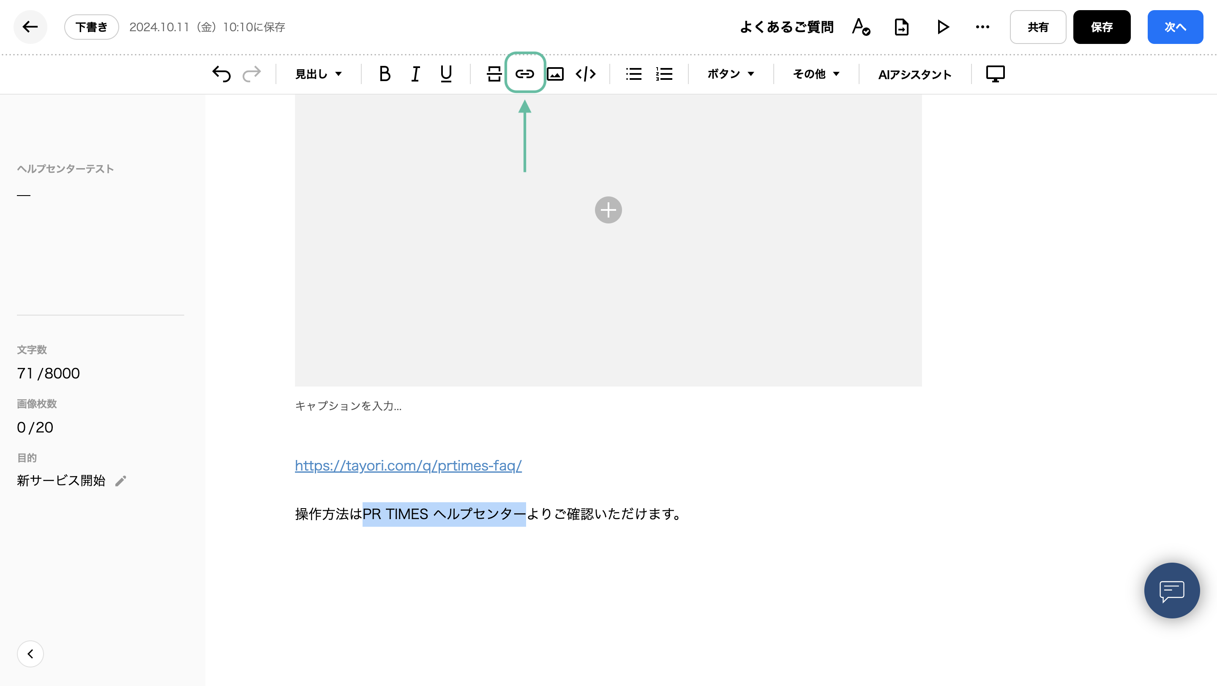Toggle italic formatting

[415, 73]
